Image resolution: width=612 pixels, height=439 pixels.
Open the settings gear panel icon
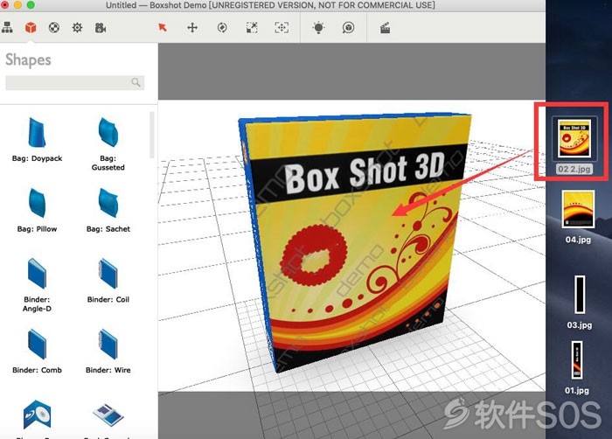pos(77,28)
